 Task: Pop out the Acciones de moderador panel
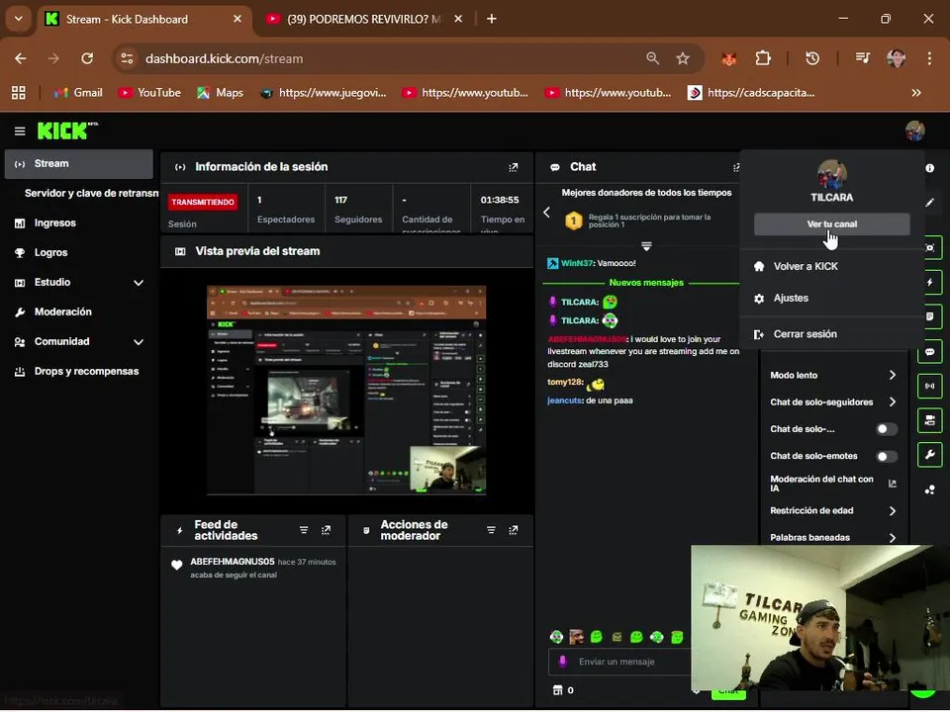[x=514, y=530]
